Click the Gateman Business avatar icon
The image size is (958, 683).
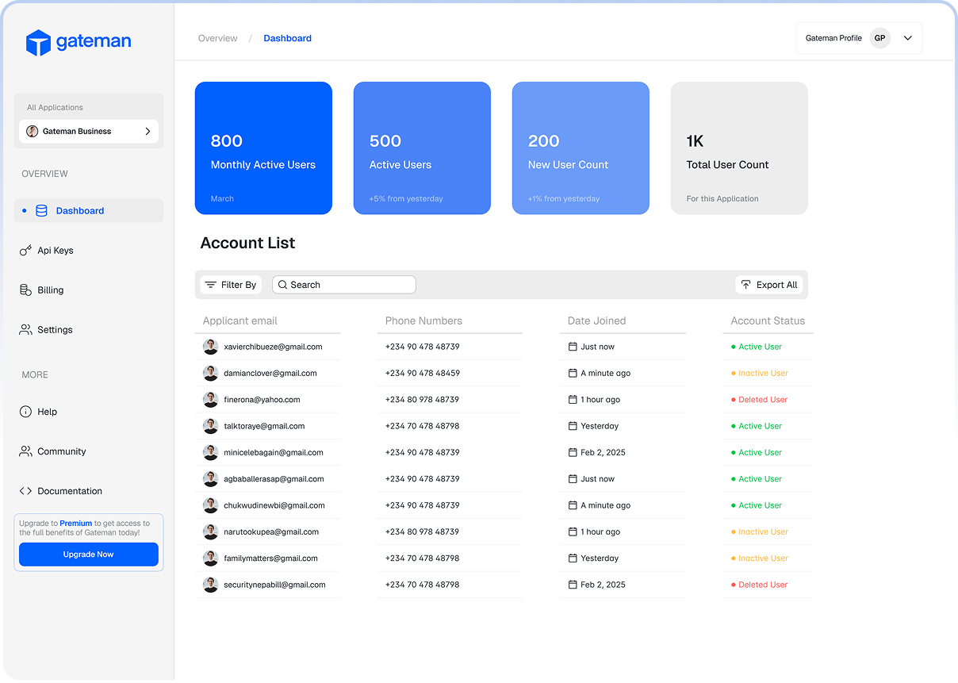click(x=33, y=132)
